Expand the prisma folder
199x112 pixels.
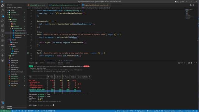point(15,54)
